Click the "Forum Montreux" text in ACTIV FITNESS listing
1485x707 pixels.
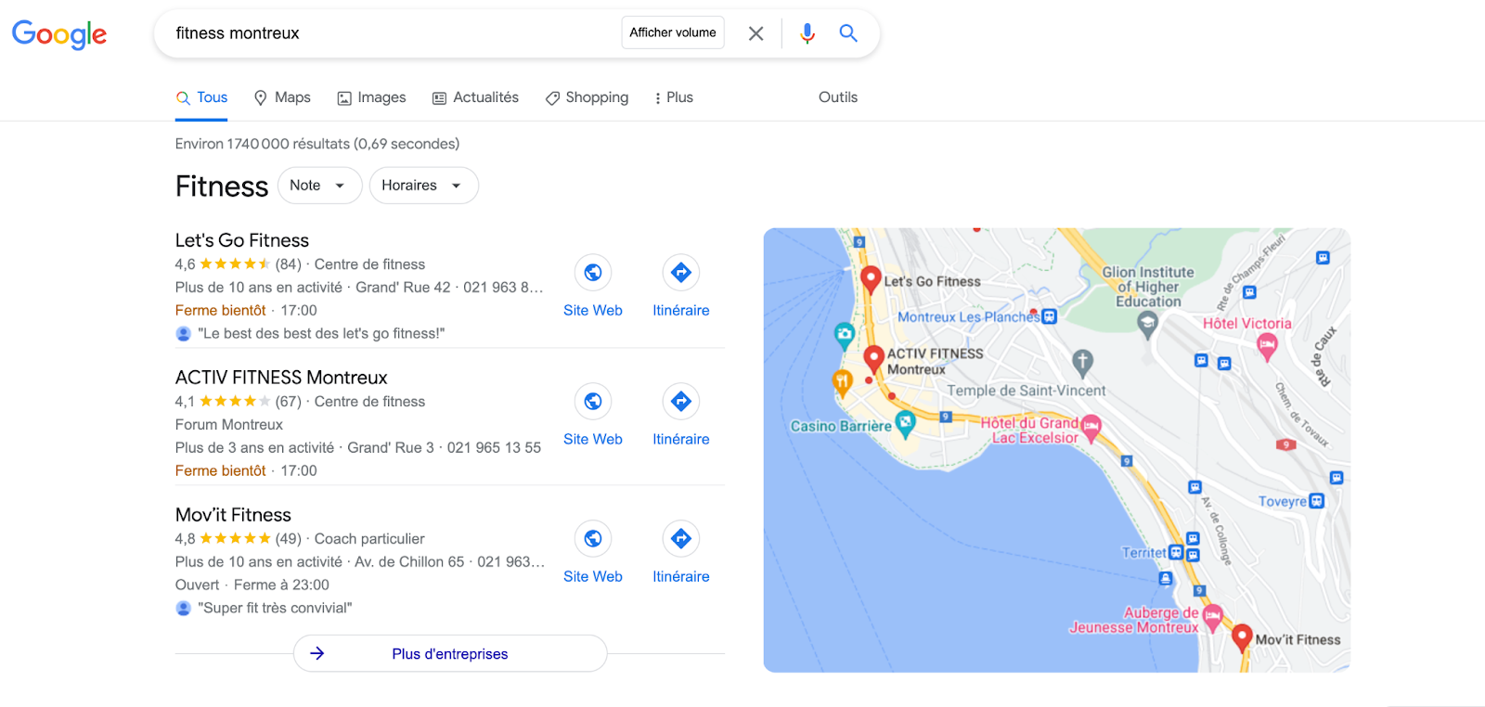229,424
